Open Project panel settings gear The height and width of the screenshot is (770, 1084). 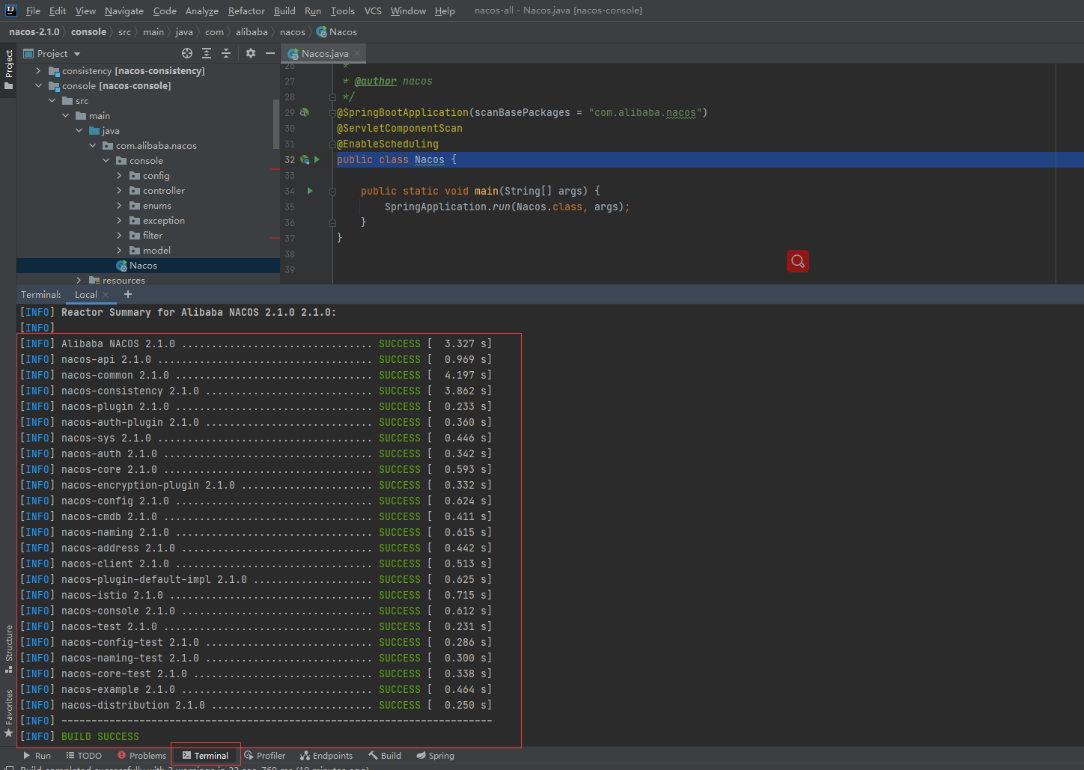point(251,53)
